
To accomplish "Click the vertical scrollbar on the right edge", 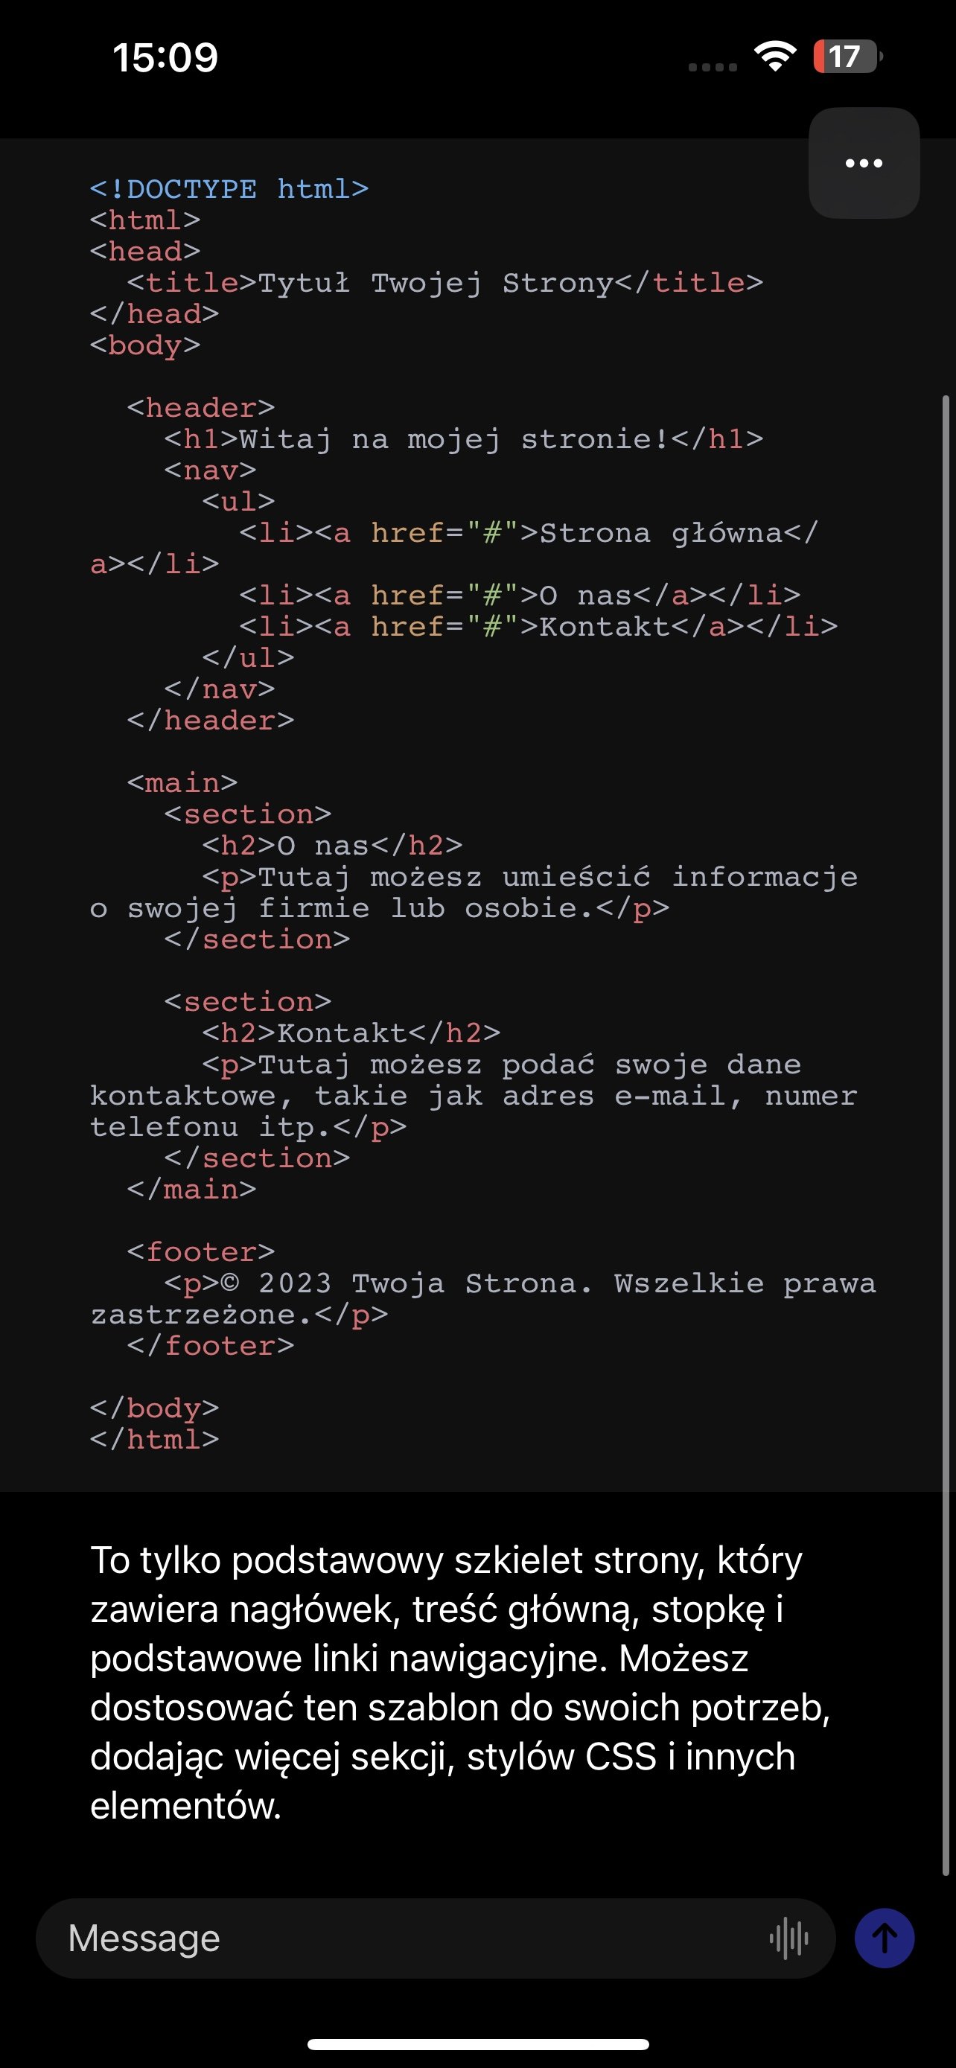I will pyautogui.click(x=946, y=1135).
